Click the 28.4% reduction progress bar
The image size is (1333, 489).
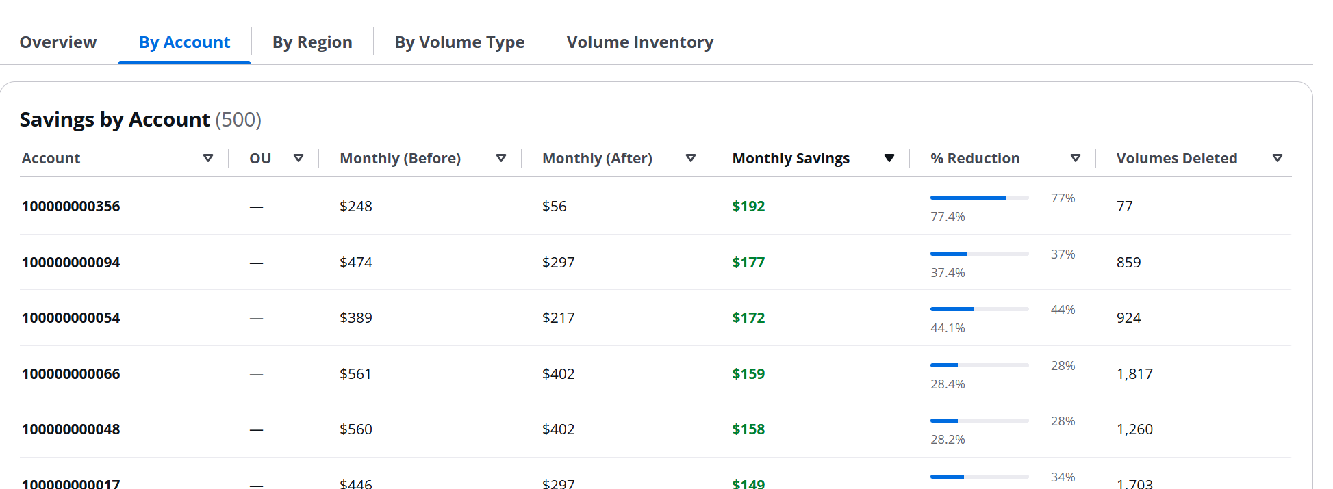980,365
